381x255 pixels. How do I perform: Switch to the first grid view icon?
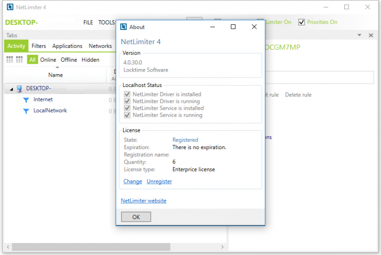click(x=10, y=60)
